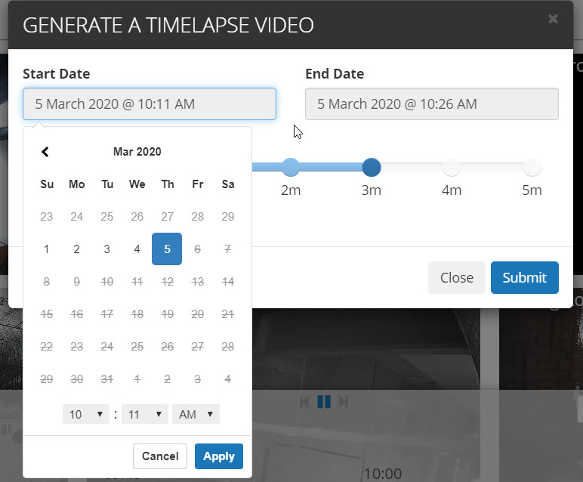Select February 25 in calendar
Image resolution: width=583 pixels, height=482 pixels.
[106, 217]
